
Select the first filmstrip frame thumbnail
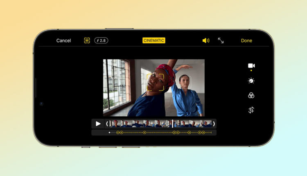click(x=115, y=124)
